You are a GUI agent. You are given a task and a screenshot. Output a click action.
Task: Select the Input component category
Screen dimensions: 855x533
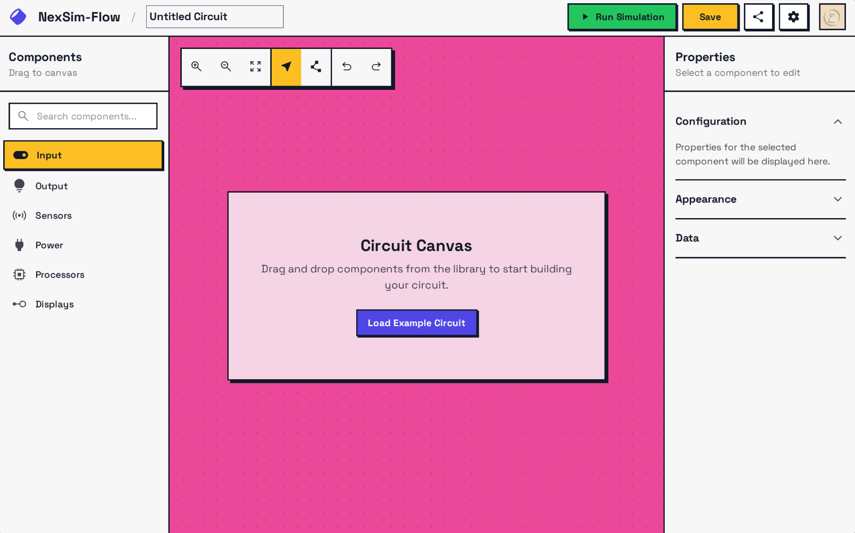pyautogui.click(x=83, y=155)
